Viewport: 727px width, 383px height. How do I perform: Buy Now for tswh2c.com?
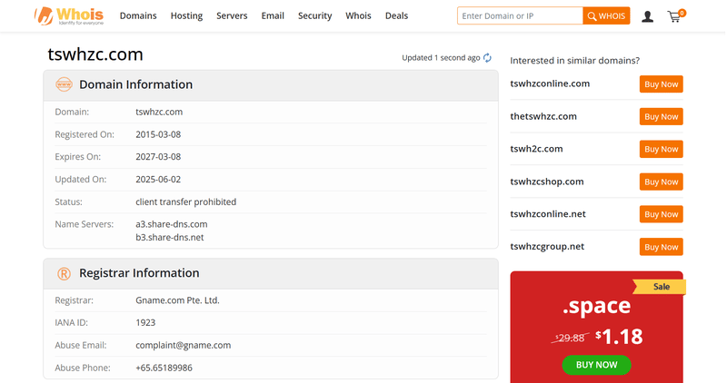662,149
